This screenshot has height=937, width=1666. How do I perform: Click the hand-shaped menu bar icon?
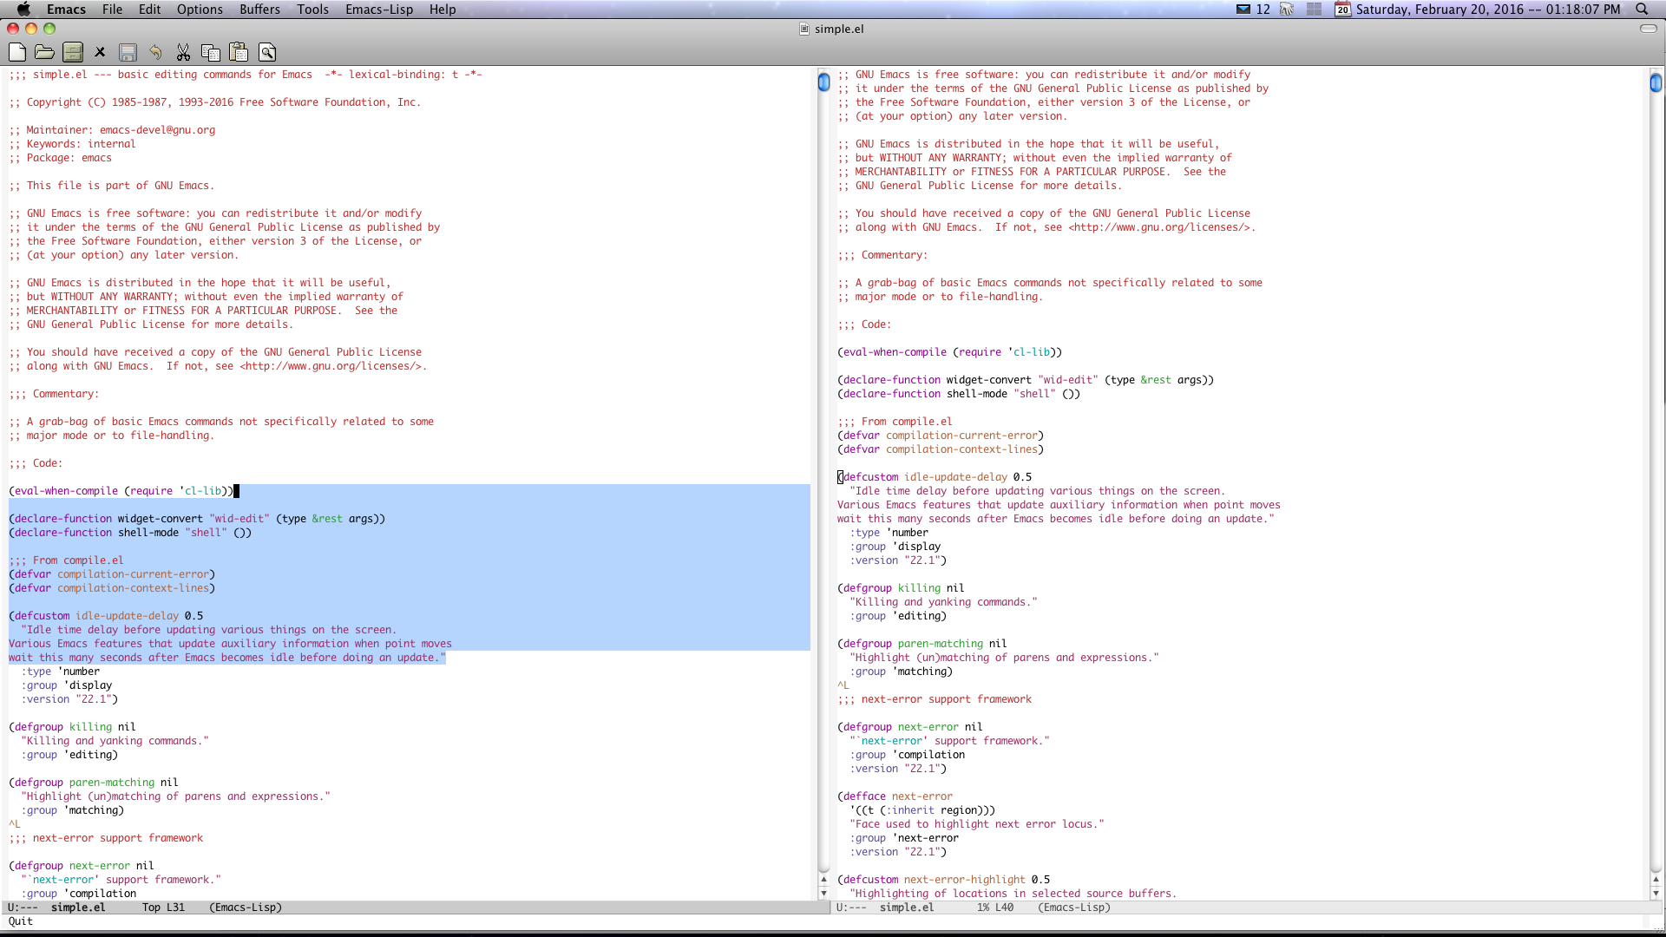point(1287,10)
